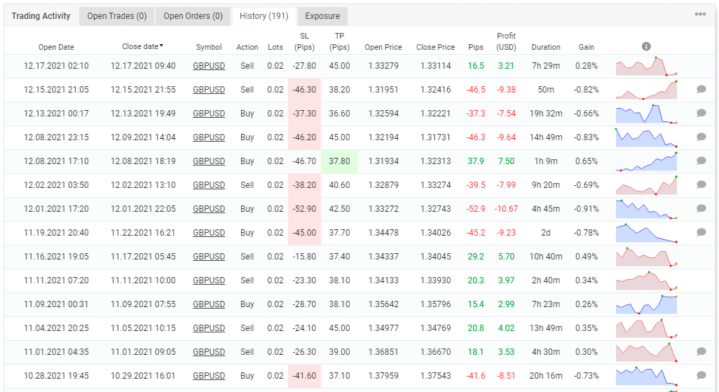Open comment bubble for 12.02.2021 03:50 trade

(x=701, y=184)
